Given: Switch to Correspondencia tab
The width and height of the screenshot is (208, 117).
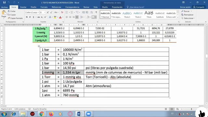Looking at the screenshot, I should click(72, 7).
